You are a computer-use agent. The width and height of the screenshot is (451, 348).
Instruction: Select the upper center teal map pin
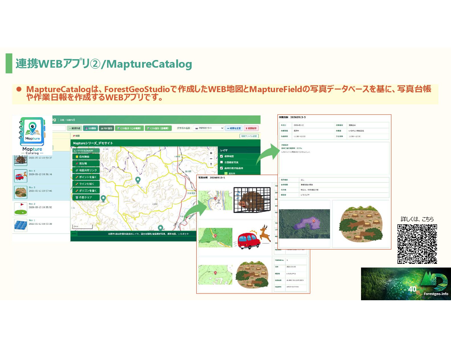[138, 180]
